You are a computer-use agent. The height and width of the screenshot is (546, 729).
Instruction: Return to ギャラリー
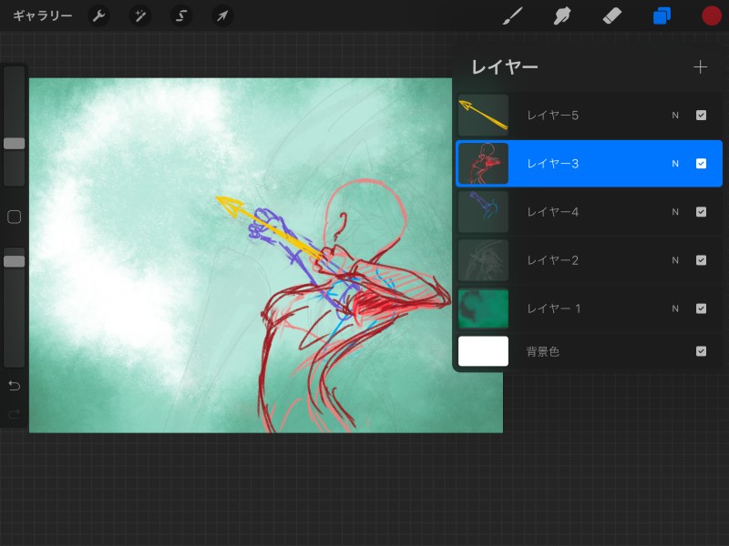(x=42, y=16)
